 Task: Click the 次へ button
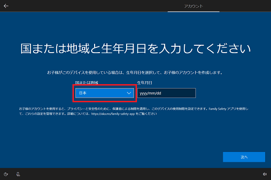click(244, 157)
